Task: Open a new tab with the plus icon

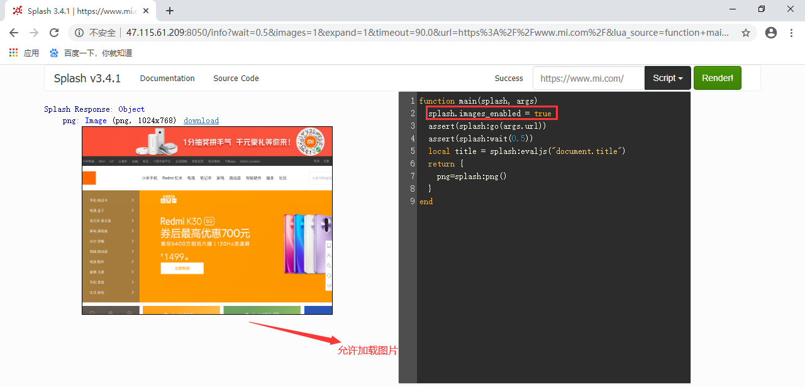Action: (x=170, y=11)
